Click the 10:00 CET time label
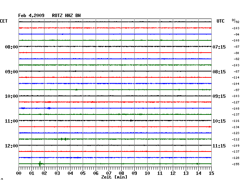Viewport: 241px width, 183px height. tap(11, 96)
